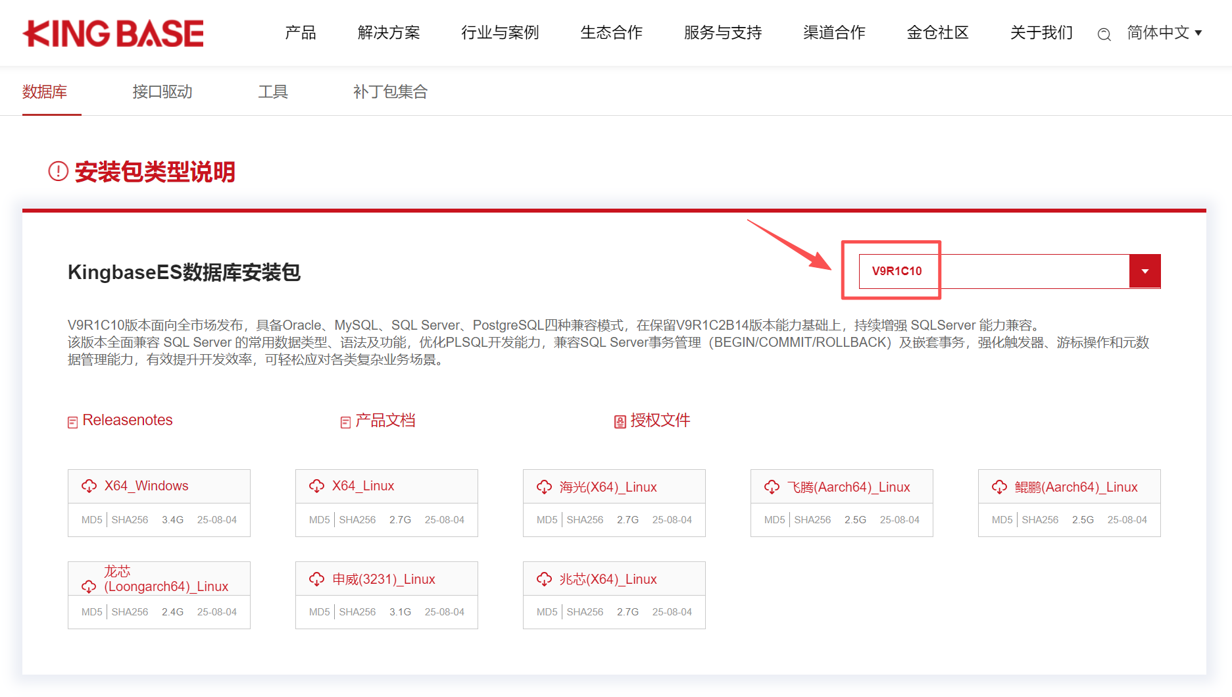
Task: Click SHA256 under 兆芯(X64)_Linux
Action: 585,611
